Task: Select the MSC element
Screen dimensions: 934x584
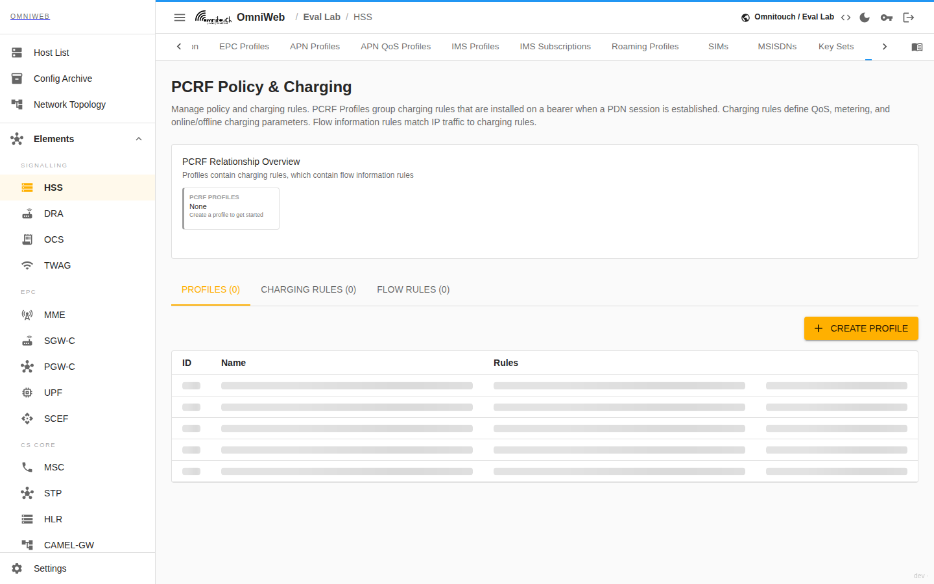Action: point(77,467)
